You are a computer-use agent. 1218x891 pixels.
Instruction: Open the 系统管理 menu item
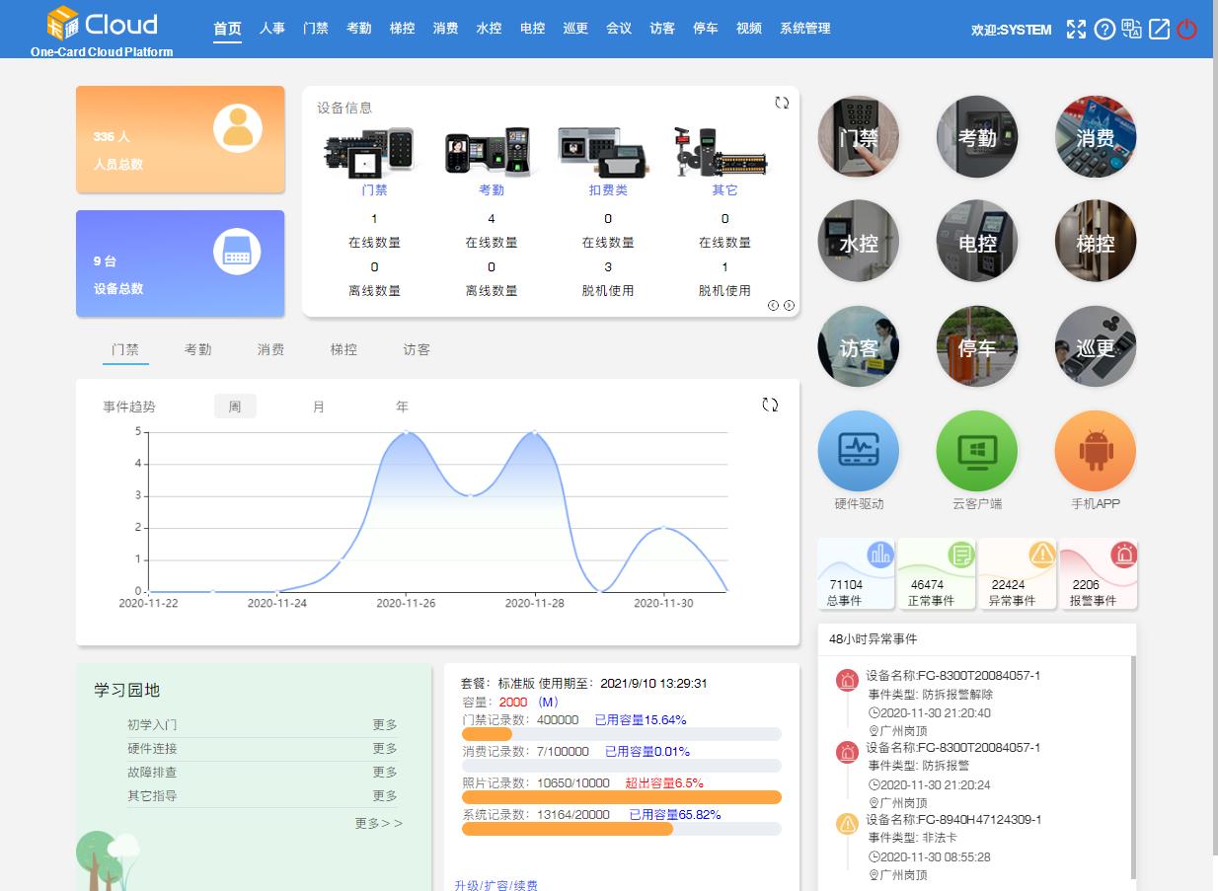click(x=804, y=29)
